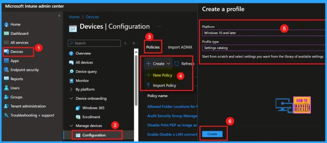
Task: Click the Endpoint security shield icon
Action: pos(6,70)
